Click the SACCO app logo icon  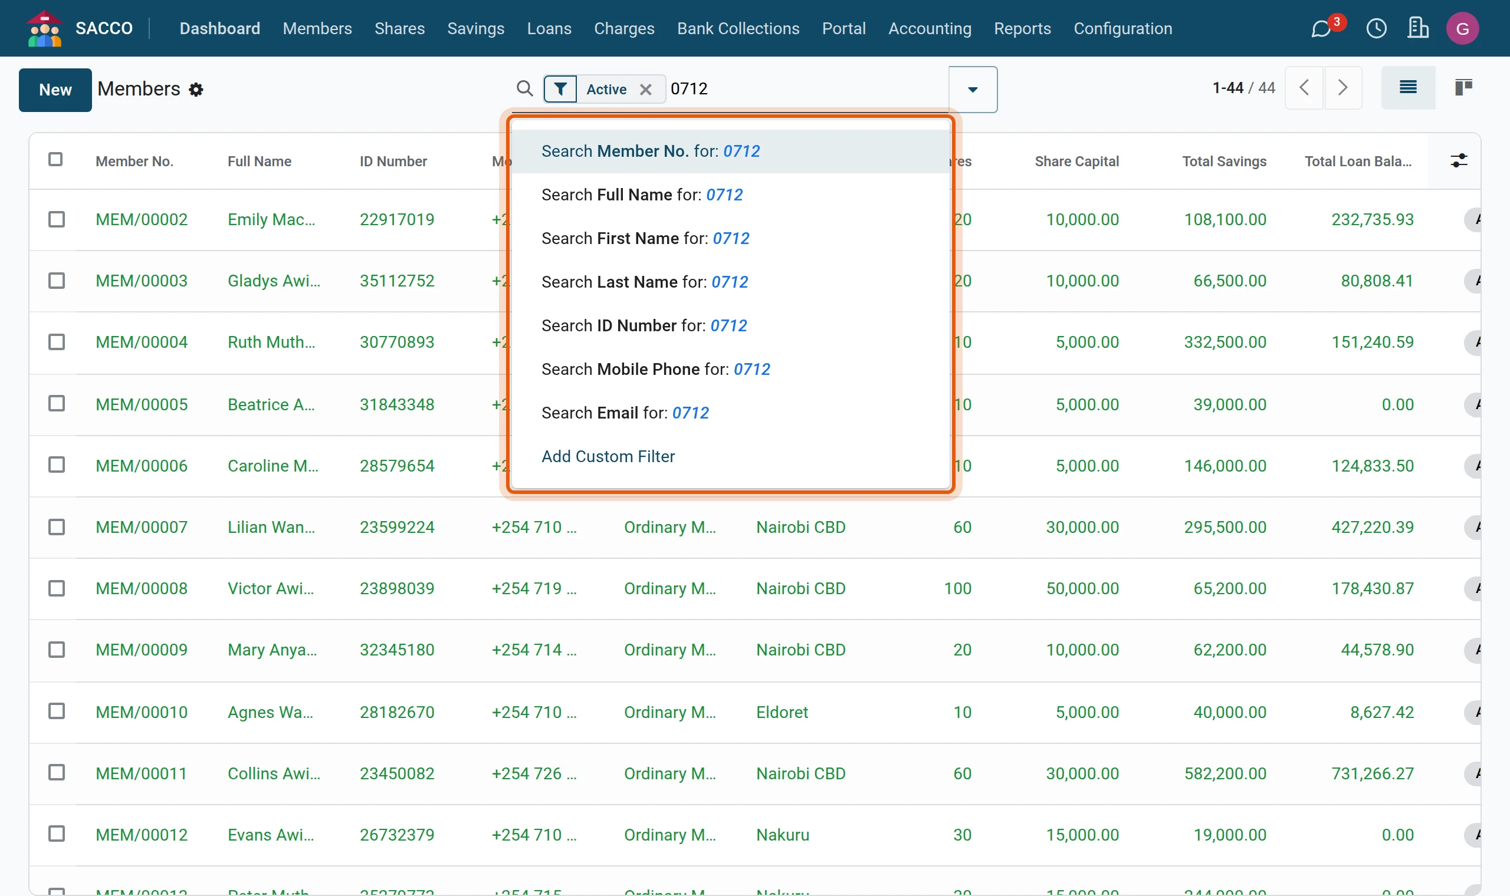pyautogui.click(x=45, y=28)
